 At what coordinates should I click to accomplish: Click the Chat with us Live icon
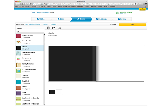click(117, 13)
